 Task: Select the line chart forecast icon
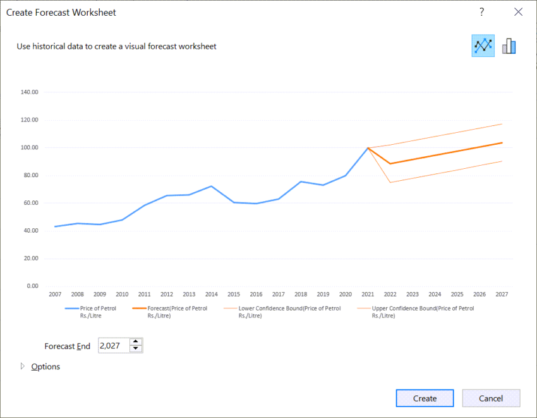pos(483,46)
